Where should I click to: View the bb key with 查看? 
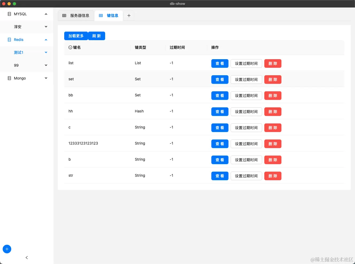coord(220,96)
